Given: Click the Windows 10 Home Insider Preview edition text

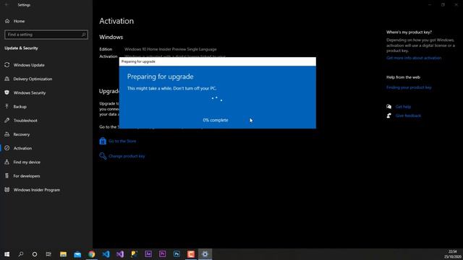Looking at the screenshot, I should [171, 49].
